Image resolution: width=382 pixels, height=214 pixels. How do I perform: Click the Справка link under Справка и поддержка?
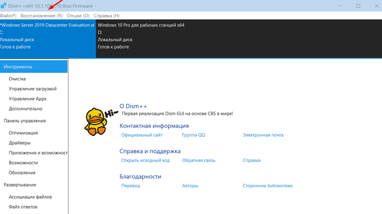[252, 160]
